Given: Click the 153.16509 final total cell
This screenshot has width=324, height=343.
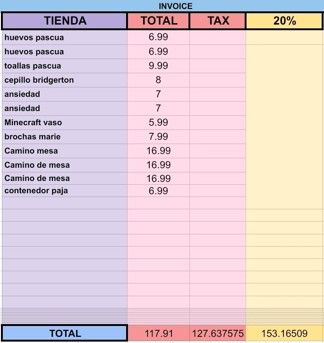Looking at the screenshot, I should tap(284, 334).
